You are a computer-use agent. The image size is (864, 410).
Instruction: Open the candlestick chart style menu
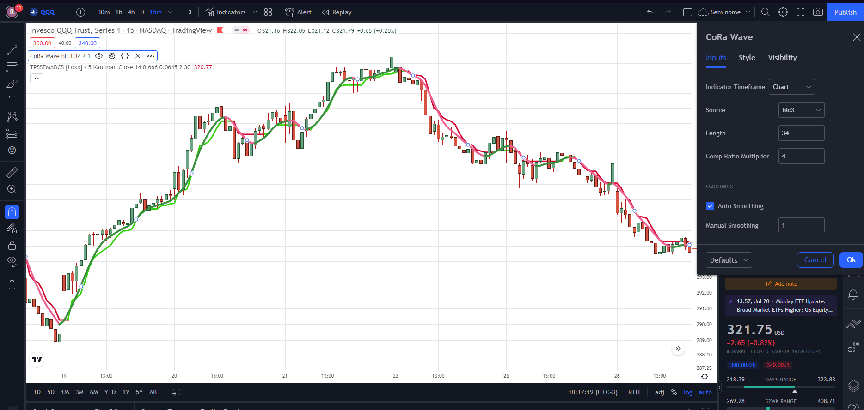tap(188, 12)
